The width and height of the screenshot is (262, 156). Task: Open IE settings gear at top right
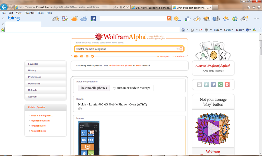259,7
